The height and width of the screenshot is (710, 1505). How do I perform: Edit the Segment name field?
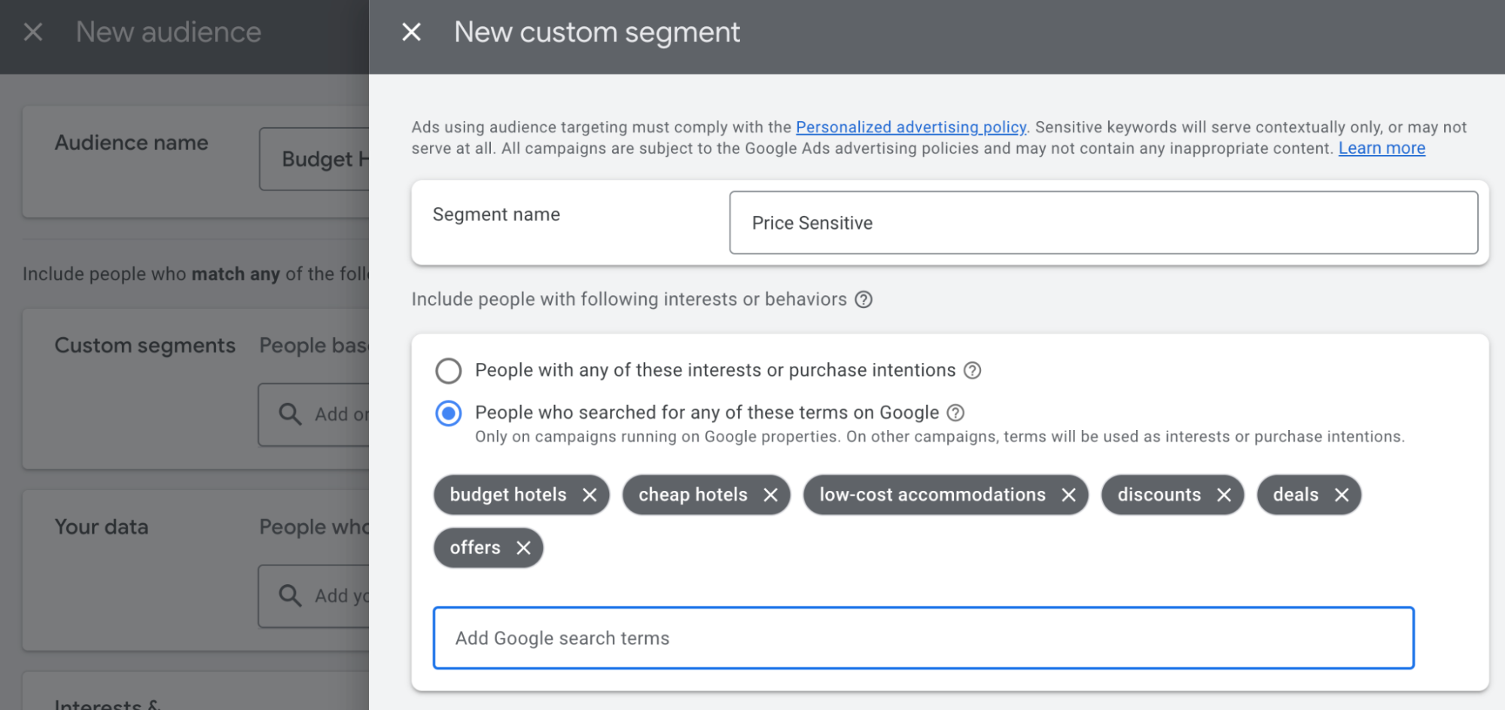pos(1104,223)
